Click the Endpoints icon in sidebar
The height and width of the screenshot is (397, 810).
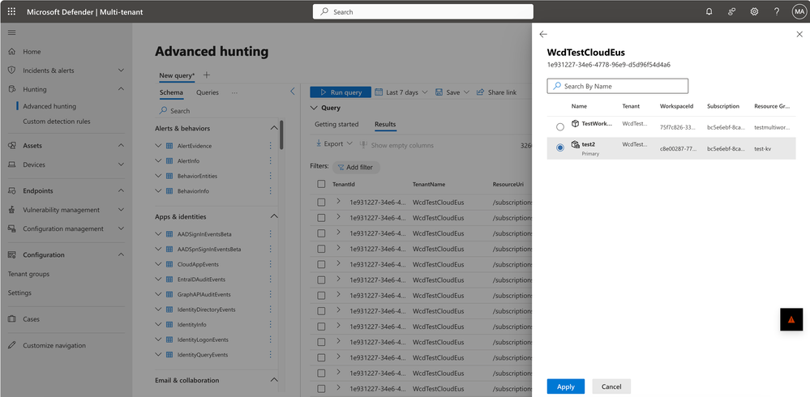click(x=12, y=191)
